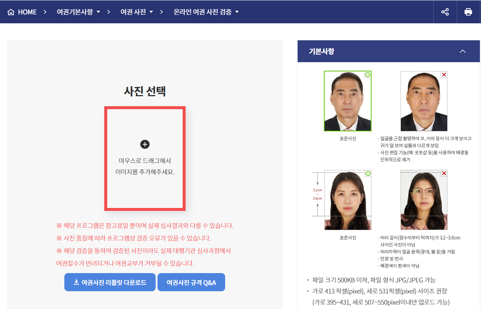481x309 pixels.
Task: Click the 표준사진 caption under male photo
Action: (x=348, y=139)
